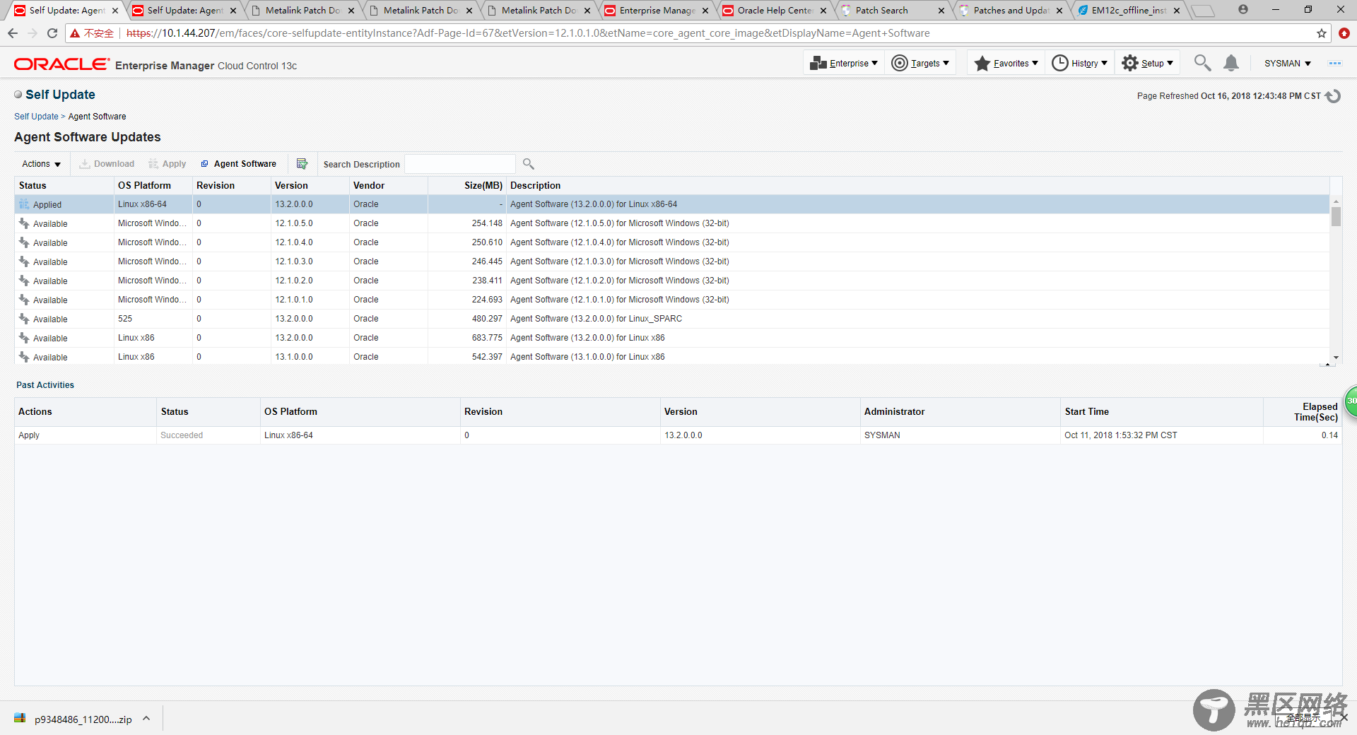The image size is (1357, 735).
Task: Focus the Search Description input field
Action: [459, 164]
